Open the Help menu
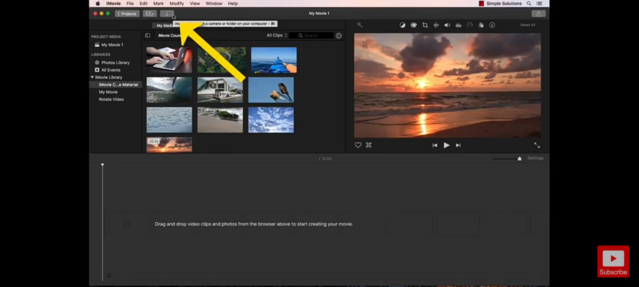The height and width of the screenshot is (287, 639). pyautogui.click(x=233, y=4)
